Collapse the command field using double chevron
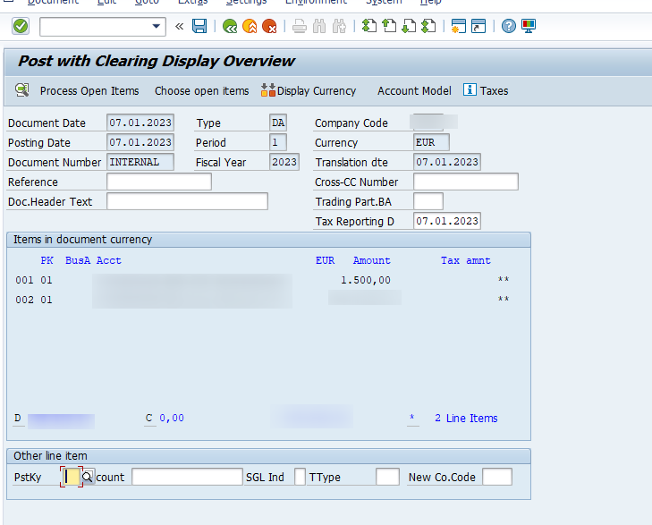Viewport: 652px width, 525px height. click(x=180, y=27)
